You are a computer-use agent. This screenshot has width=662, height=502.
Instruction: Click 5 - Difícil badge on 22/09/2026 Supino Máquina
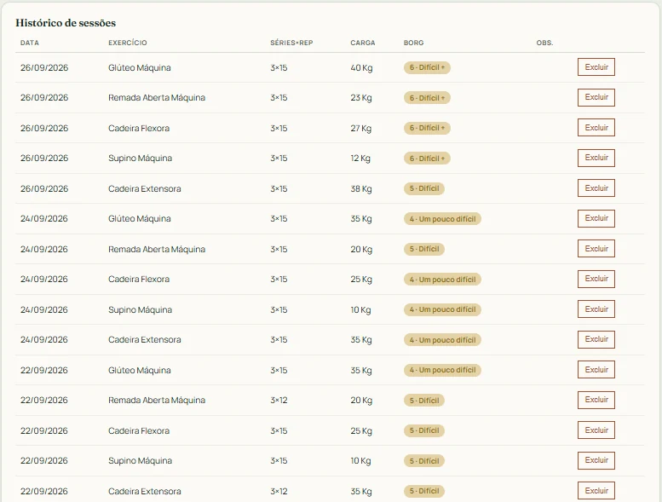[424, 460]
